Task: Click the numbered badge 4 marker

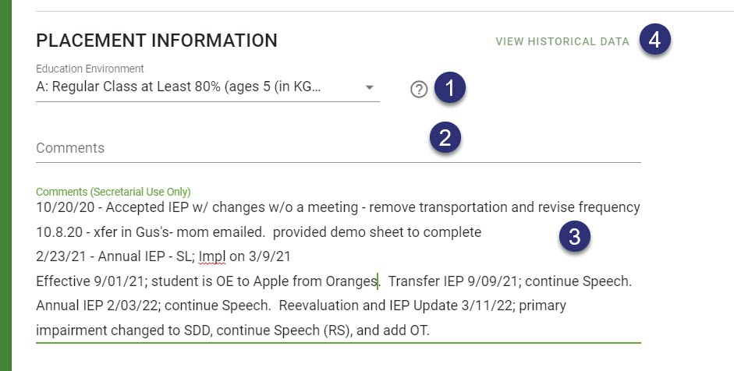Action: pyautogui.click(x=655, y=39)
